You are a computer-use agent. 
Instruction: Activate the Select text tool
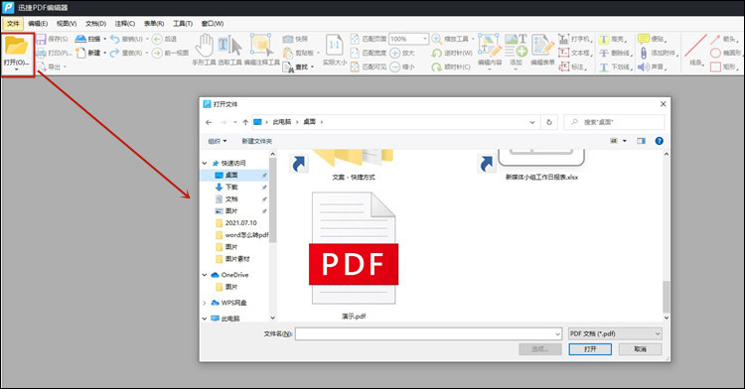click(230, 46)
